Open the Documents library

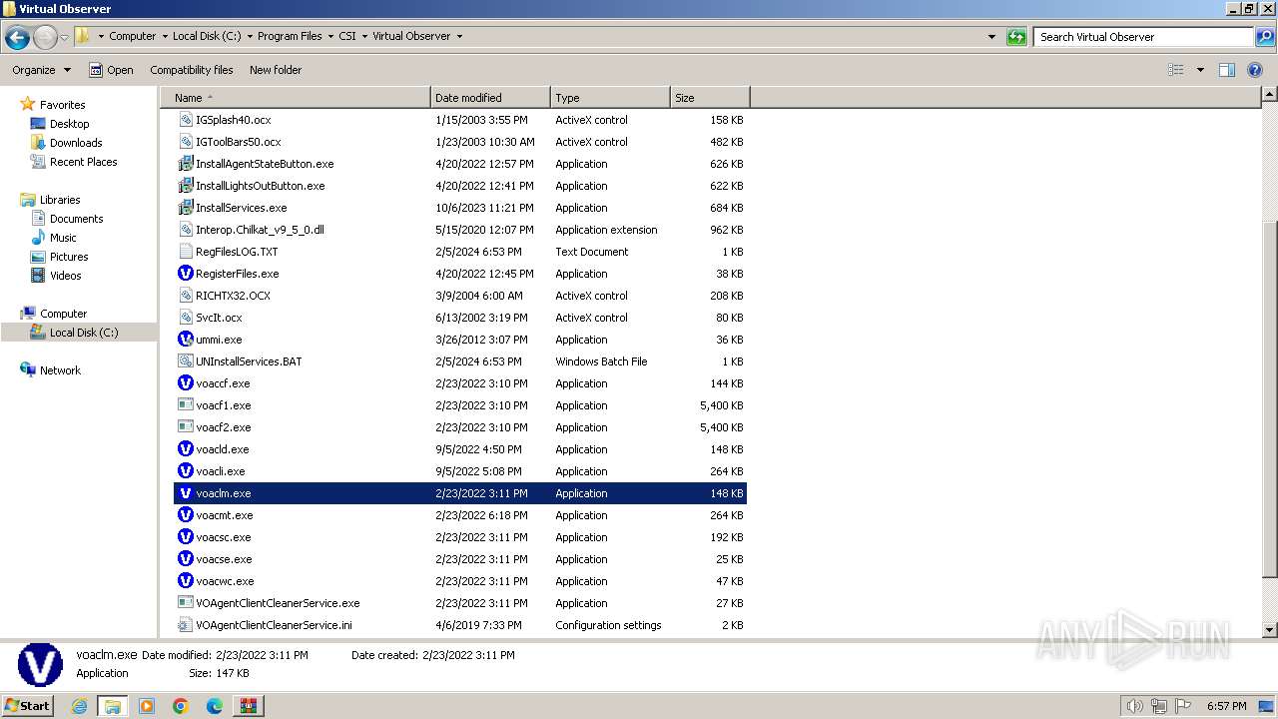(76, 219)
